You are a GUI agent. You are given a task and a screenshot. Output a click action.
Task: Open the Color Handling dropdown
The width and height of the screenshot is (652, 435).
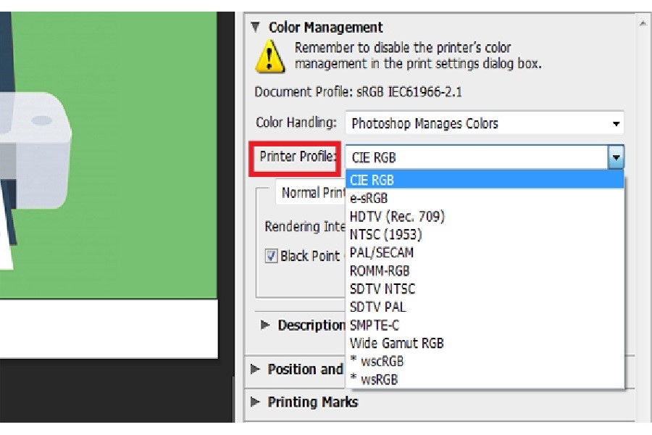click(484, 123)
